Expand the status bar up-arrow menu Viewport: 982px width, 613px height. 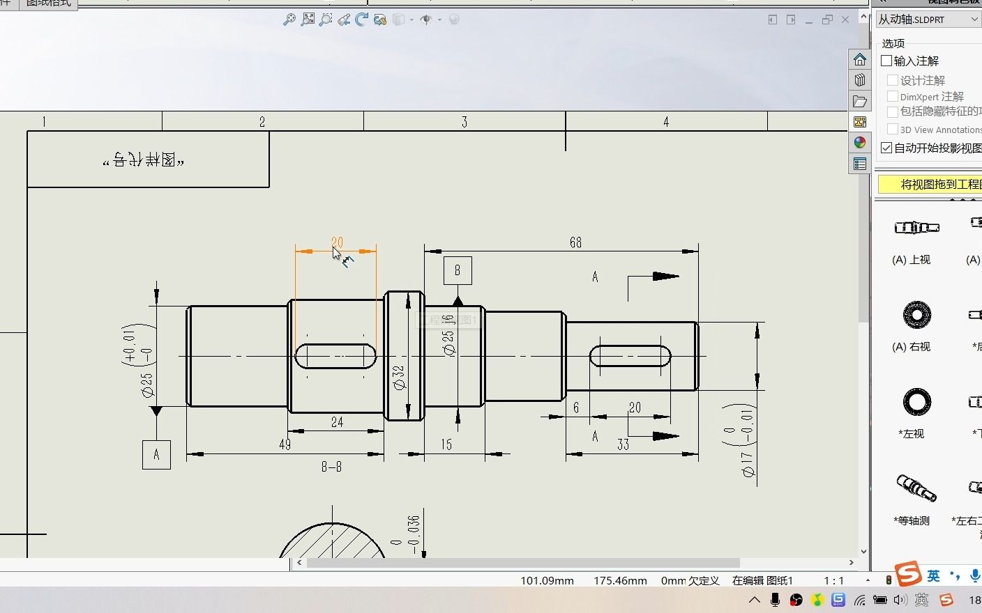coord(868,580)
